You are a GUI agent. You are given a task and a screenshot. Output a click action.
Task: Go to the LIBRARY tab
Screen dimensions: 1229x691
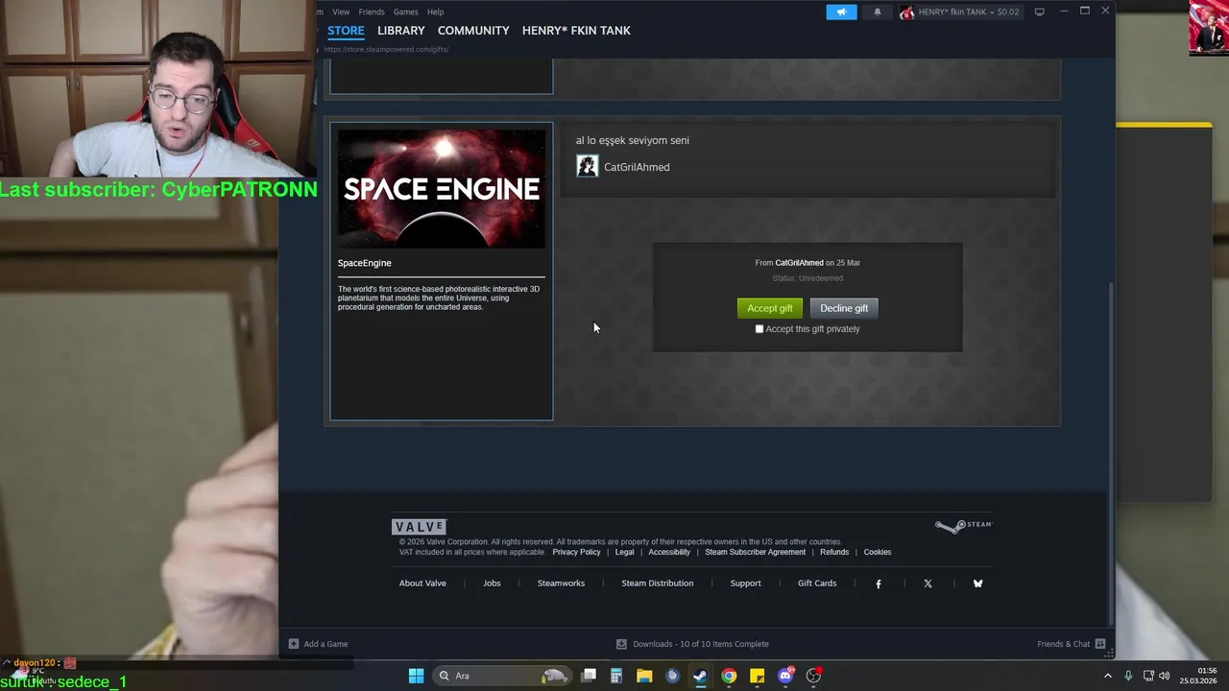[x=400, y=31]
